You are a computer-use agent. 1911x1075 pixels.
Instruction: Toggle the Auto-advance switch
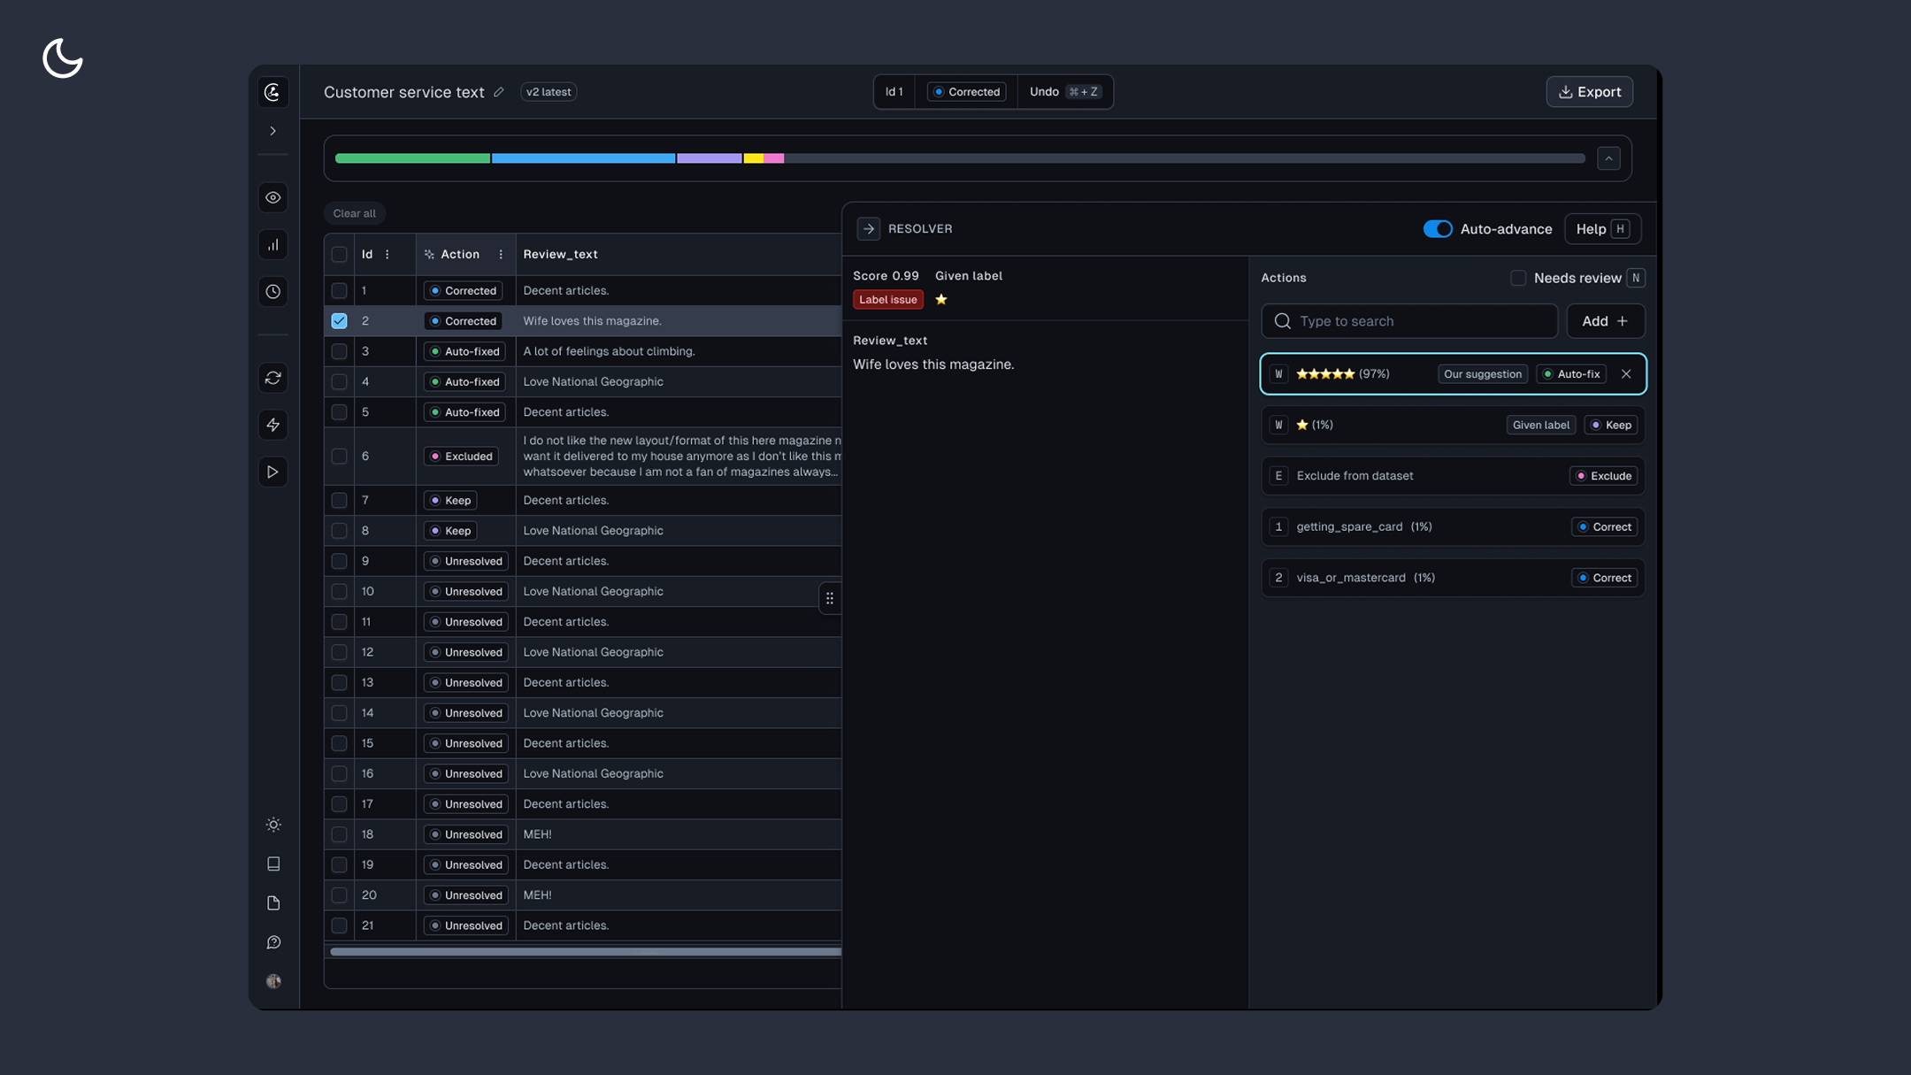(1437, 229)
